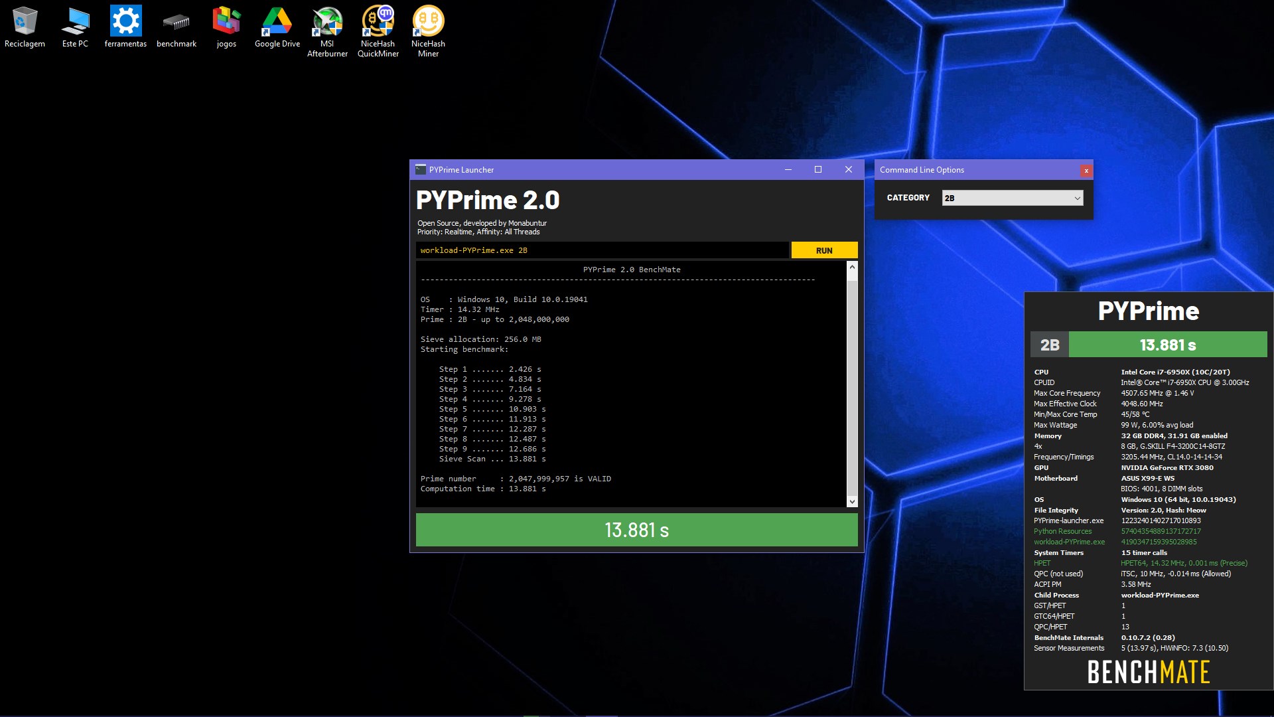Viewport: 1274px width, 717px height.
Task: Click the 'PYPrime 2.0 BenchMate' console header
Action: (x=632, y=270)
